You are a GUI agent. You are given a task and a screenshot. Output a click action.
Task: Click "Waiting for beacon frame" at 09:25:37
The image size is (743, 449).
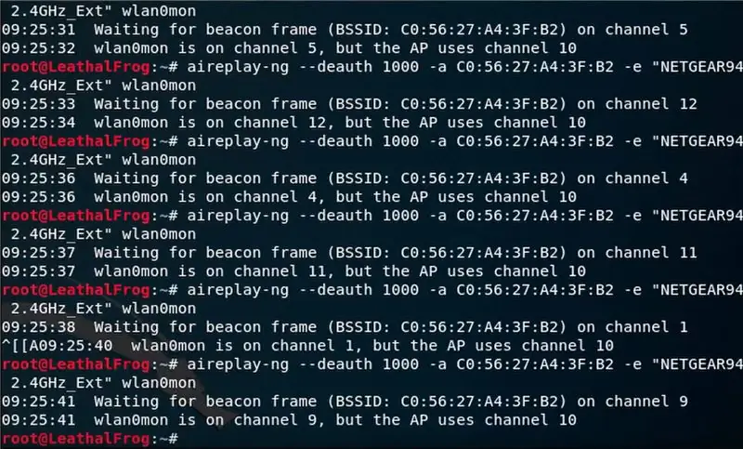pos(205,253)
